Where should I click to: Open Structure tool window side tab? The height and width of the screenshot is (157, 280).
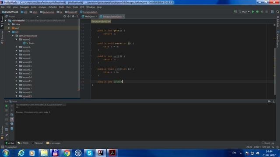click(x=2, y=38)
